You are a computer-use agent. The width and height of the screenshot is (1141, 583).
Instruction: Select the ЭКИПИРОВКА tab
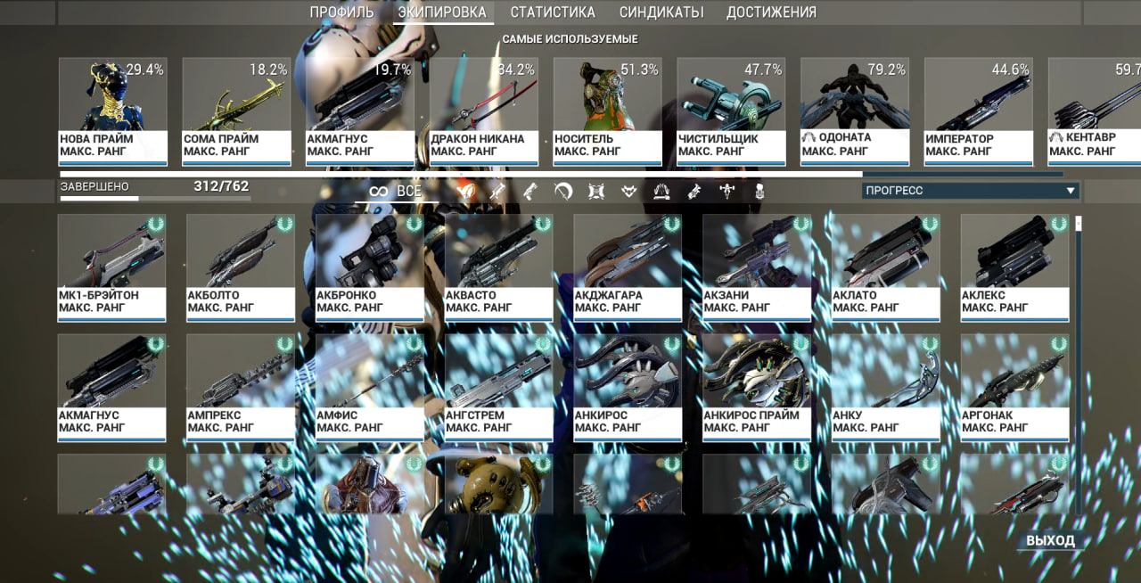(442, 12)
